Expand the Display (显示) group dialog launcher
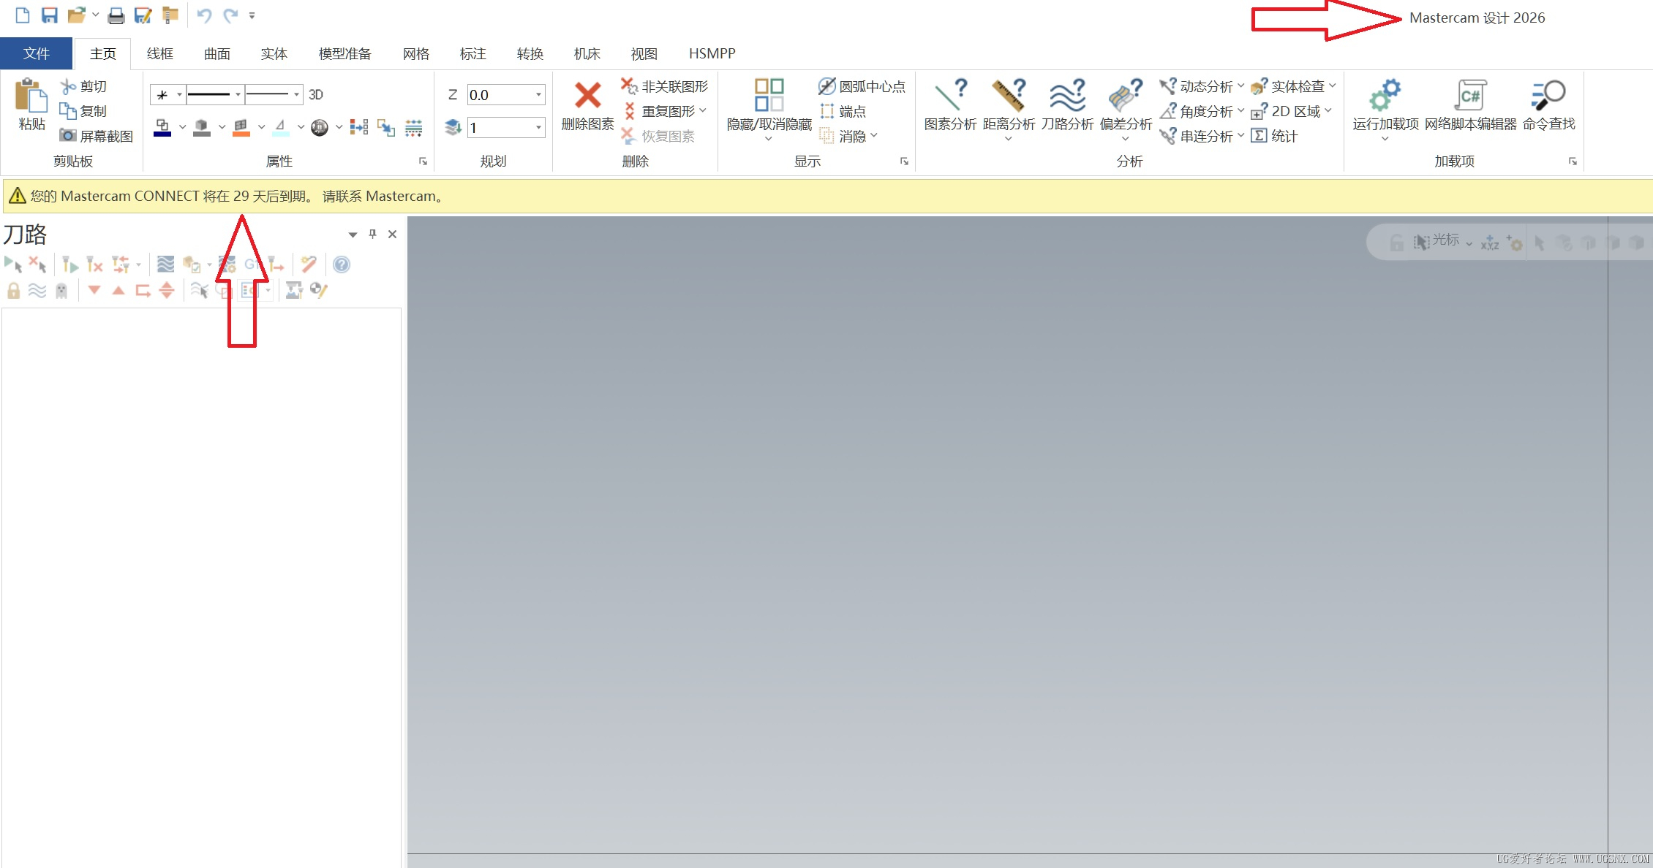The height and width of the screenshot is (868, 1653). tap(904, 161)
